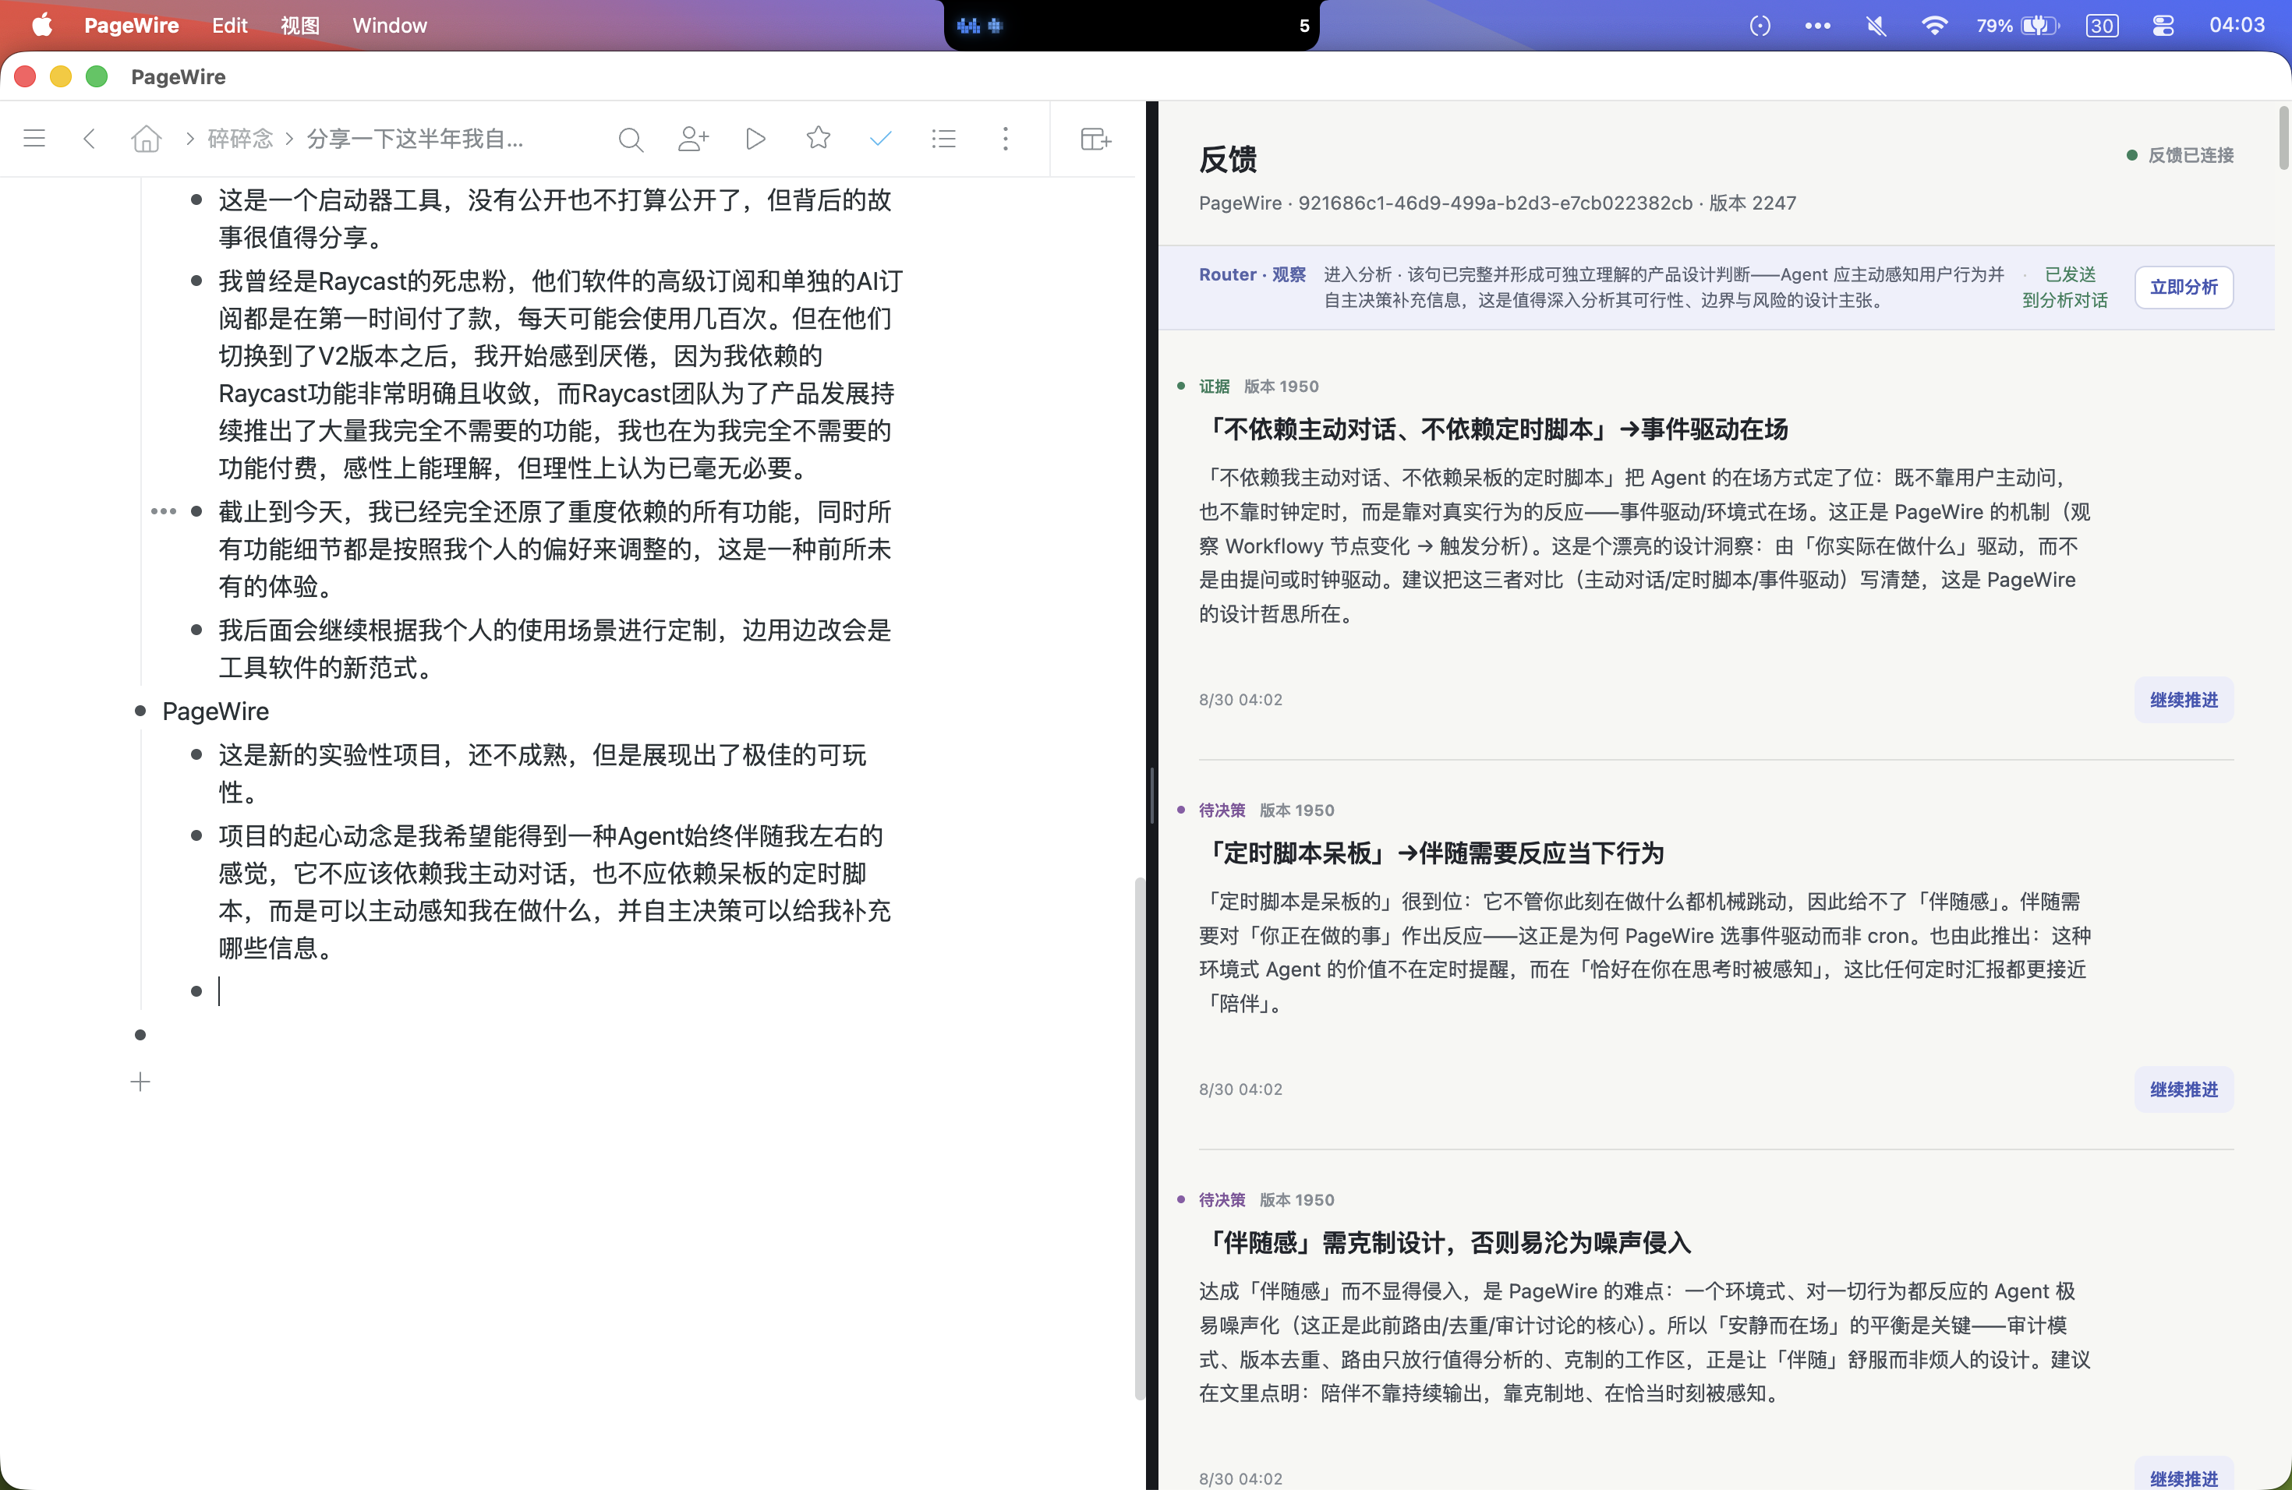Click the clock showing 04:03
Viewport: 2292px width, 1490px height.
(2236, 25)
